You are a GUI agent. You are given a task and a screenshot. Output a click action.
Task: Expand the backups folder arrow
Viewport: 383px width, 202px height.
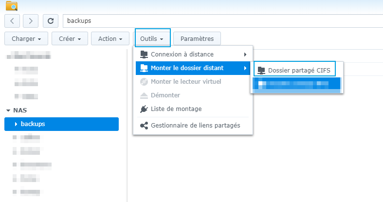pyautogui.click(x=16, y=124)
